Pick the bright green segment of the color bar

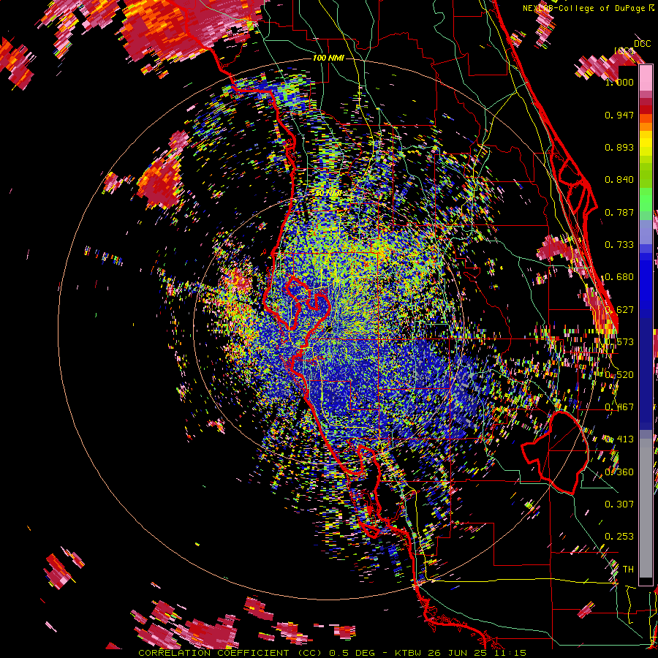[646, 200]
